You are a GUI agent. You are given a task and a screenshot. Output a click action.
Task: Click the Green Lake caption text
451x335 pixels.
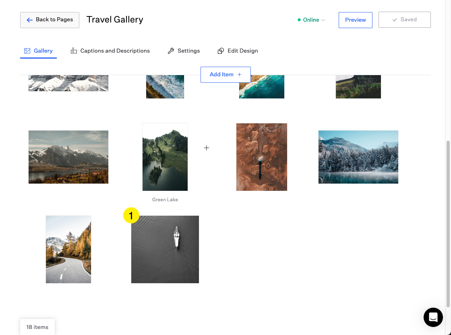pos(165,200)
